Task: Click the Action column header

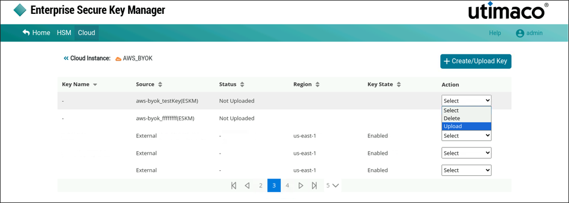Action: click(x=450, y=84)
